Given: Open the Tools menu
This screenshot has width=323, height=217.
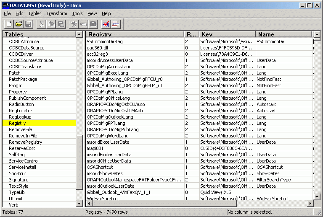Looking at the screenshot, I should [77, 13].
